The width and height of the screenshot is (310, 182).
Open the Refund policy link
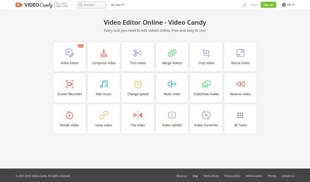(x=254, y=176)
